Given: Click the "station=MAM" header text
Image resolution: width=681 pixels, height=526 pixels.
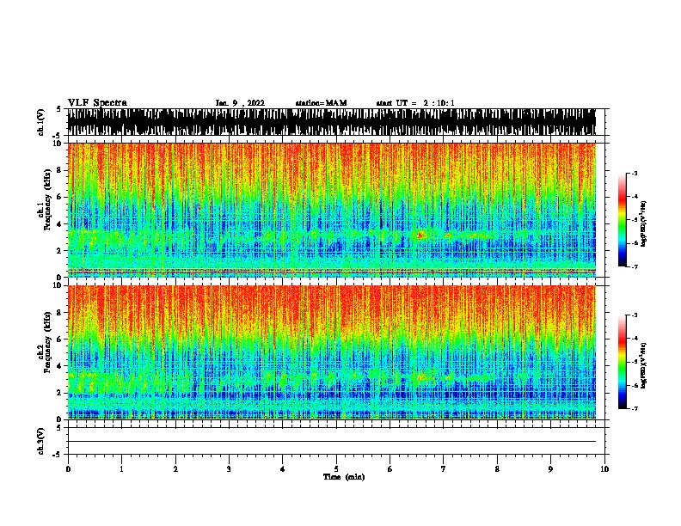Looking at the screenshot, I should click(322, 103).
